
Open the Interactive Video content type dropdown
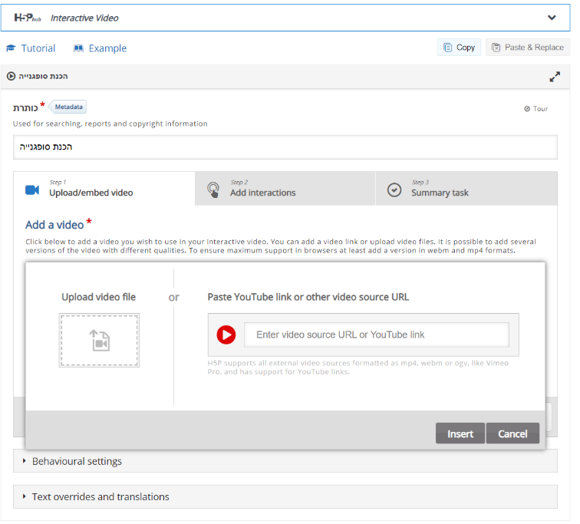point(552,18)
